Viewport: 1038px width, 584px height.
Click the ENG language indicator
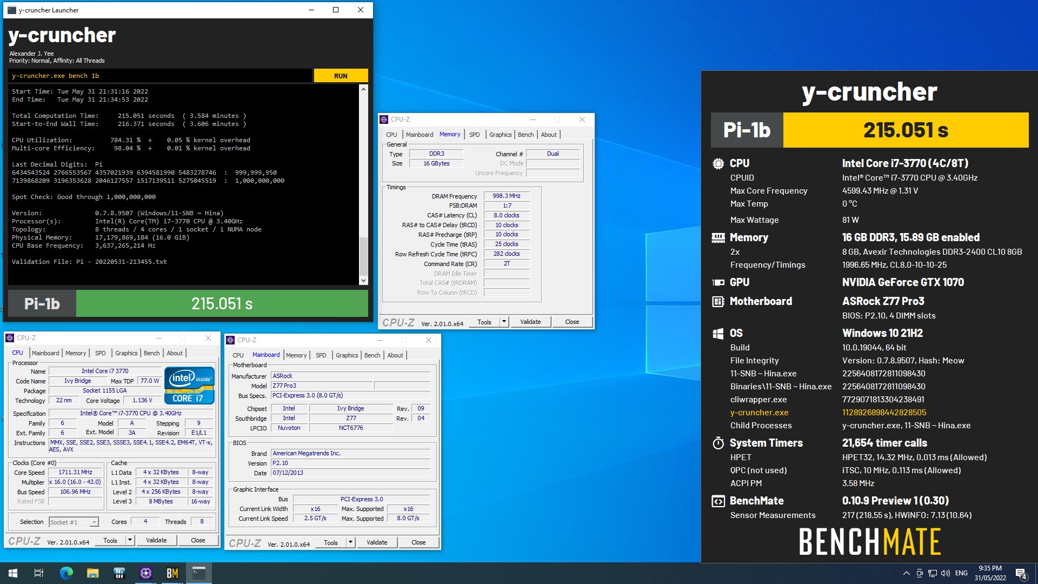961,573
